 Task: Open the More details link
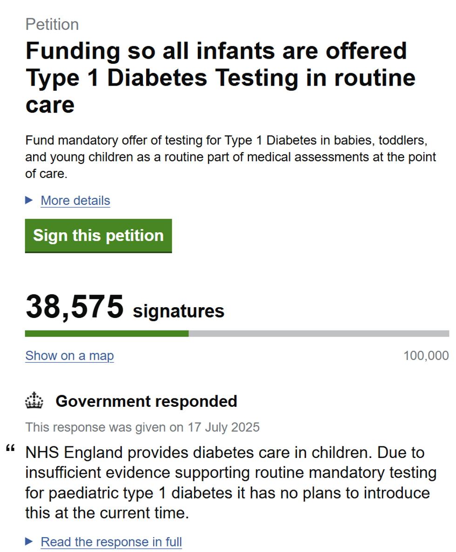pyautogui.click(x=75, y=201)
